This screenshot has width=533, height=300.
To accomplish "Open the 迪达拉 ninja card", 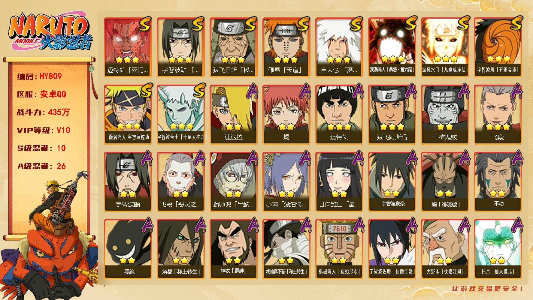I will tap(233, 115).
